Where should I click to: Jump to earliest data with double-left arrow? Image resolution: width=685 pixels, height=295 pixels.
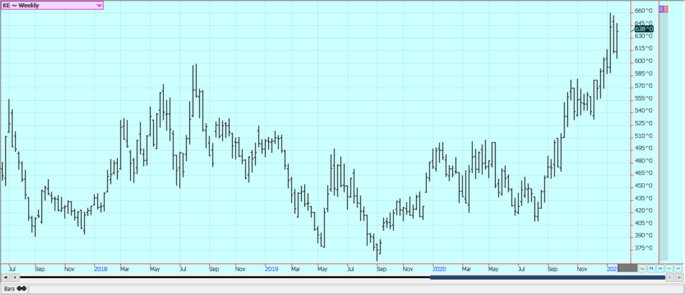pos(5,278)
